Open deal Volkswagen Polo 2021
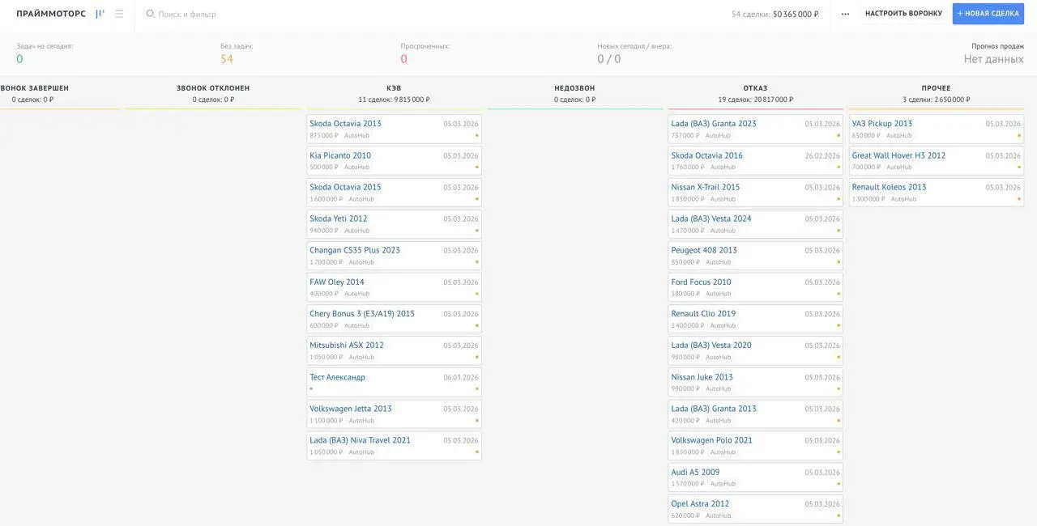Screen dimensions: 1037x526 coord(711,440)
